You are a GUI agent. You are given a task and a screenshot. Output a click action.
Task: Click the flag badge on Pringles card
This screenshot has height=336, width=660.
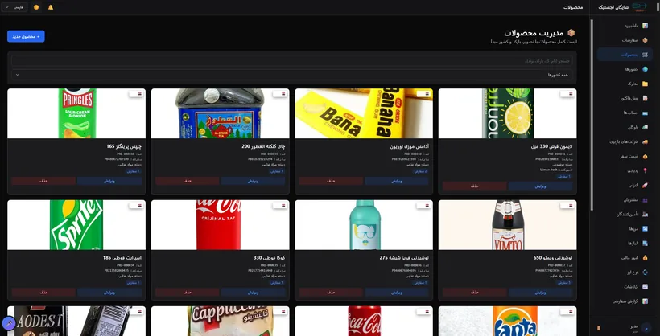click(136, 94)
